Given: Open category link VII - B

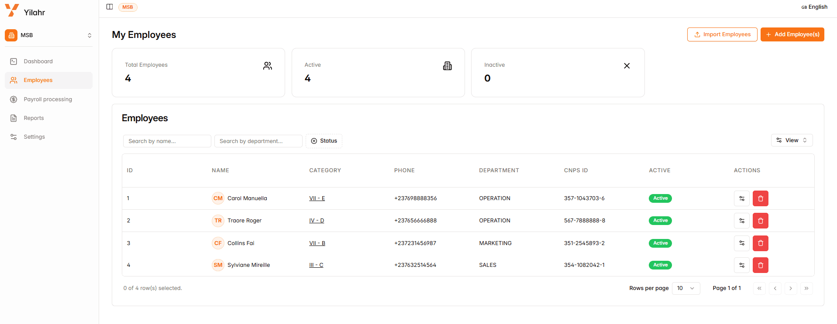Looking at the screenshot, I should [x=317, y=243].
